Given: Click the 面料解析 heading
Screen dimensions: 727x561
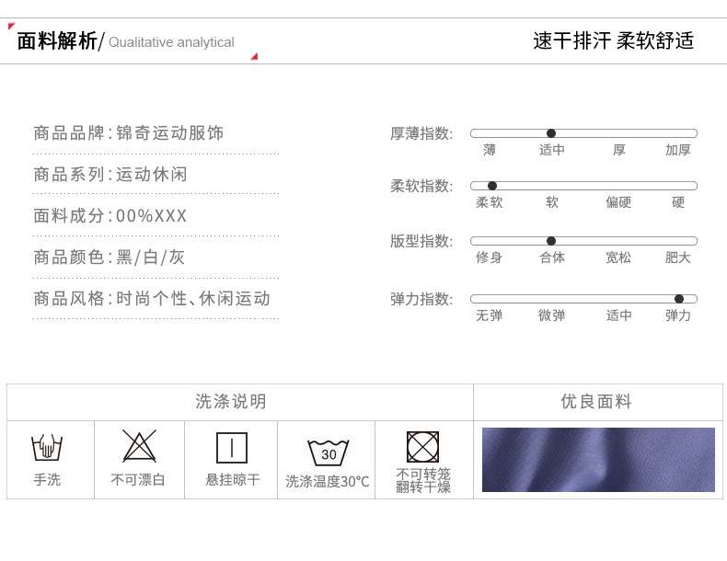Looking at the screenshot, I should (x=56, y=40).
